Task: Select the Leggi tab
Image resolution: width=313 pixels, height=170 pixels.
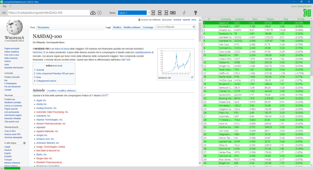Action: click(x=108, y=27)
